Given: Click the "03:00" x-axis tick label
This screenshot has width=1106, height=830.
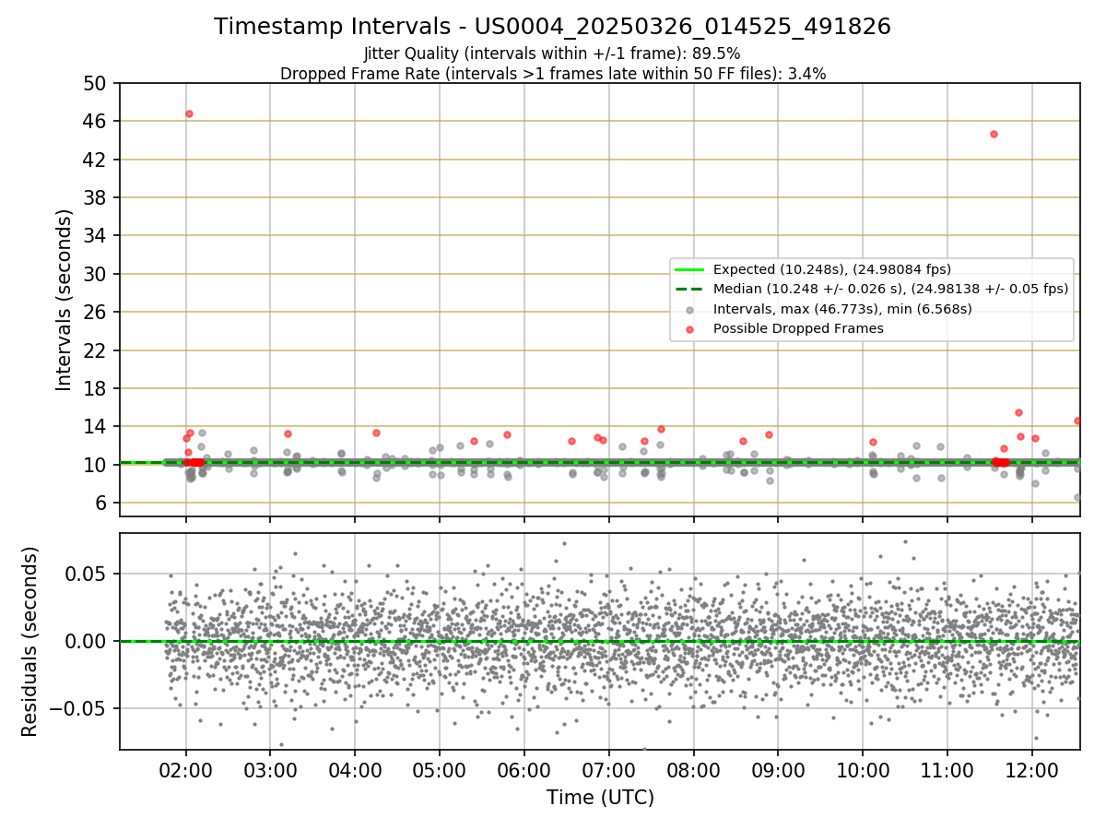Looking at the screenshot, I should pos(270,769).
